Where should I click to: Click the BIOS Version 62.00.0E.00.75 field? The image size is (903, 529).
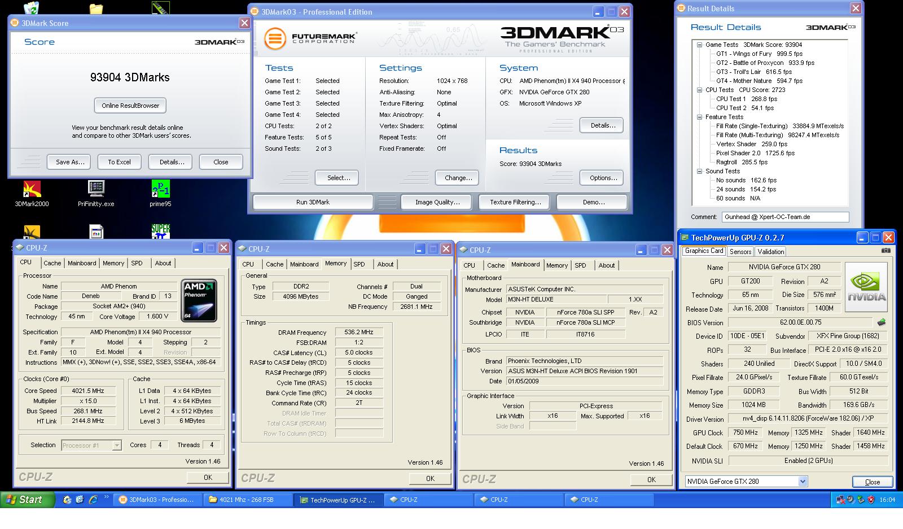click(801, 322)
